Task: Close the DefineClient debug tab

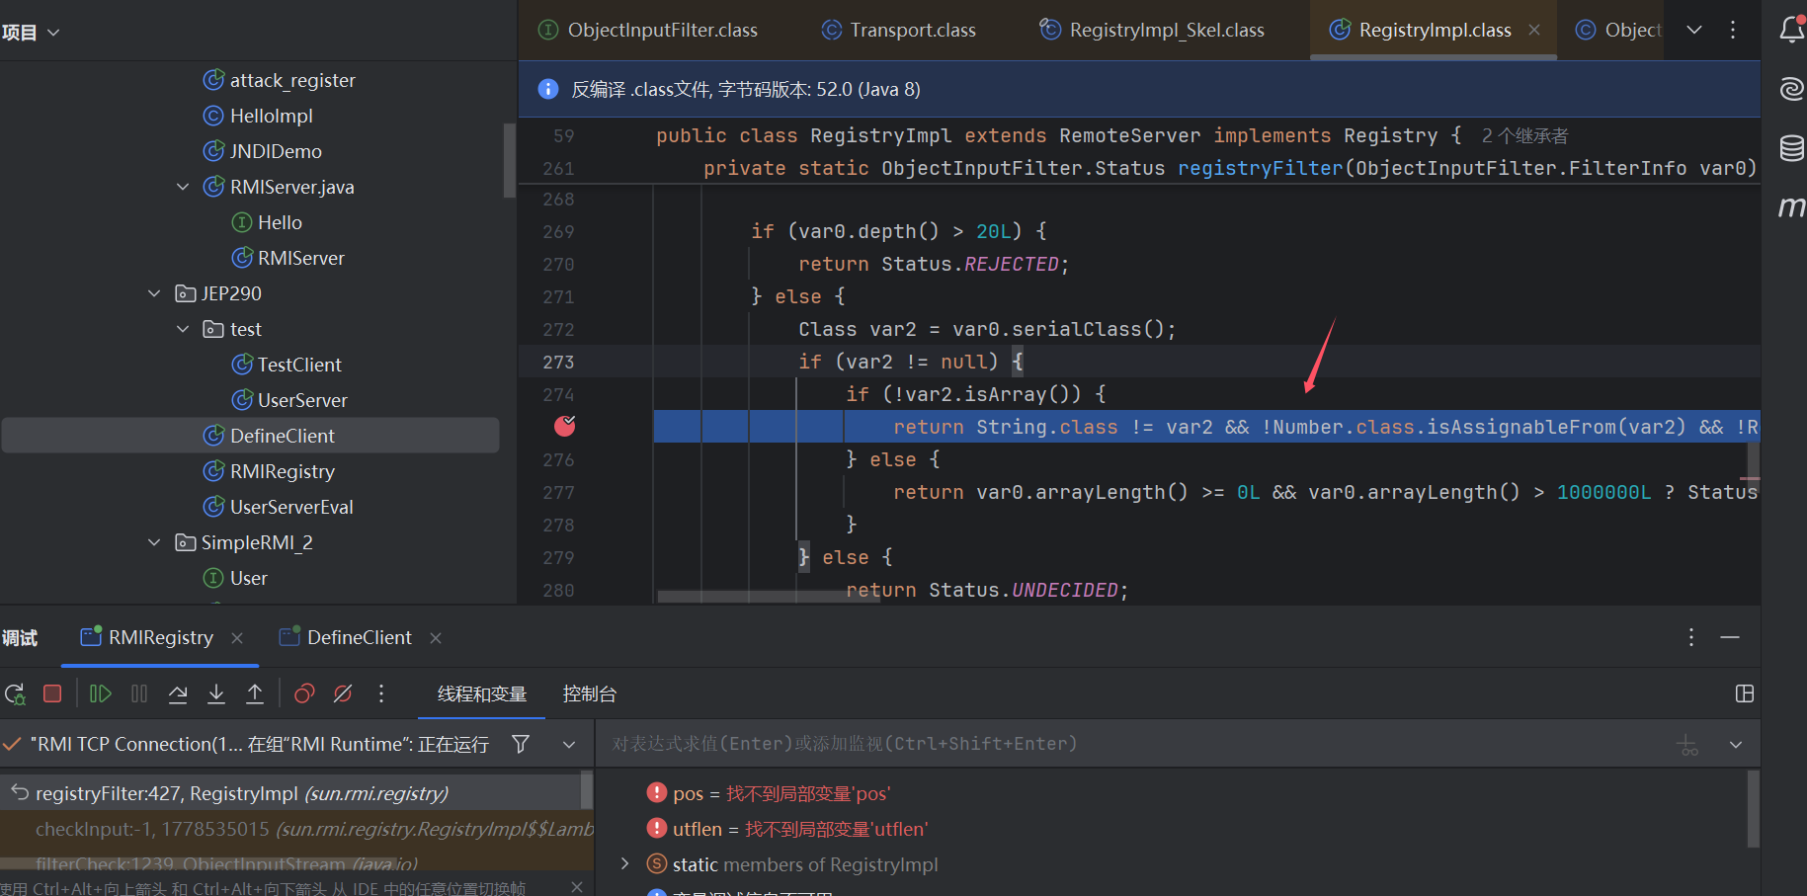Action: (x=436, y=638)
